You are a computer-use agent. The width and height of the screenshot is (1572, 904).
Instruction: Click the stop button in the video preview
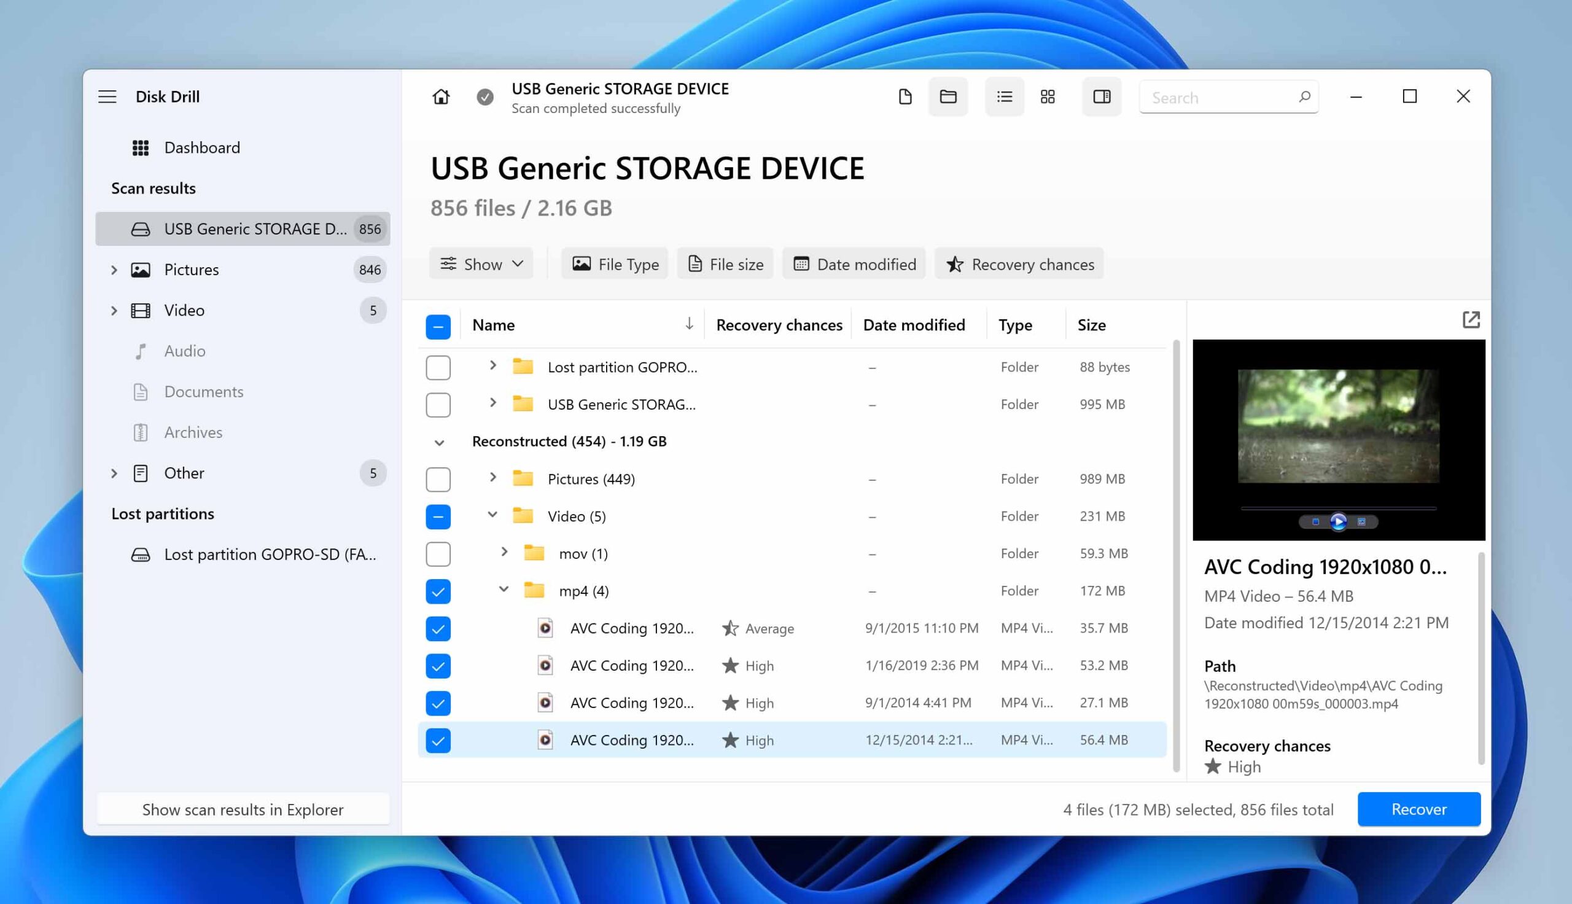pyautogui.click(x=1315, y=522)
